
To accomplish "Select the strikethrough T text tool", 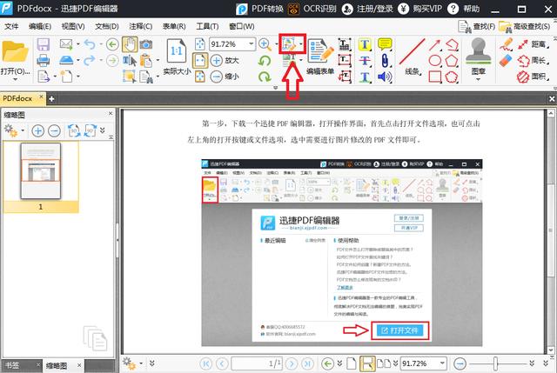I will pos(365,61).
